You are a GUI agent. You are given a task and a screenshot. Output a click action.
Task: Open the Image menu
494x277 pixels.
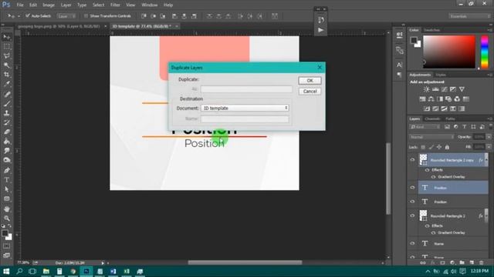(49, 5)
